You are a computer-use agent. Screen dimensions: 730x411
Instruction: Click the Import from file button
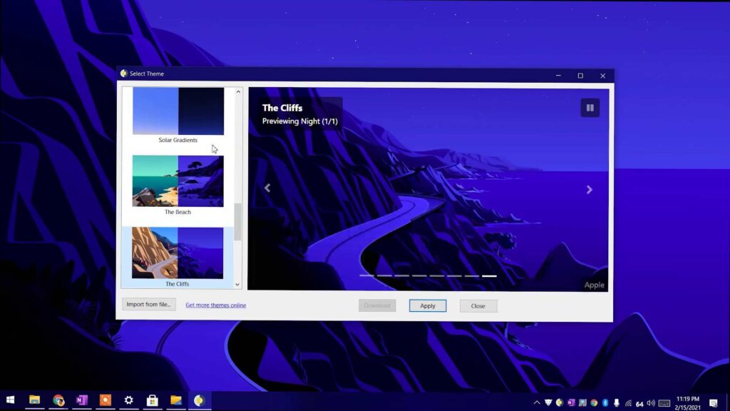148,304
